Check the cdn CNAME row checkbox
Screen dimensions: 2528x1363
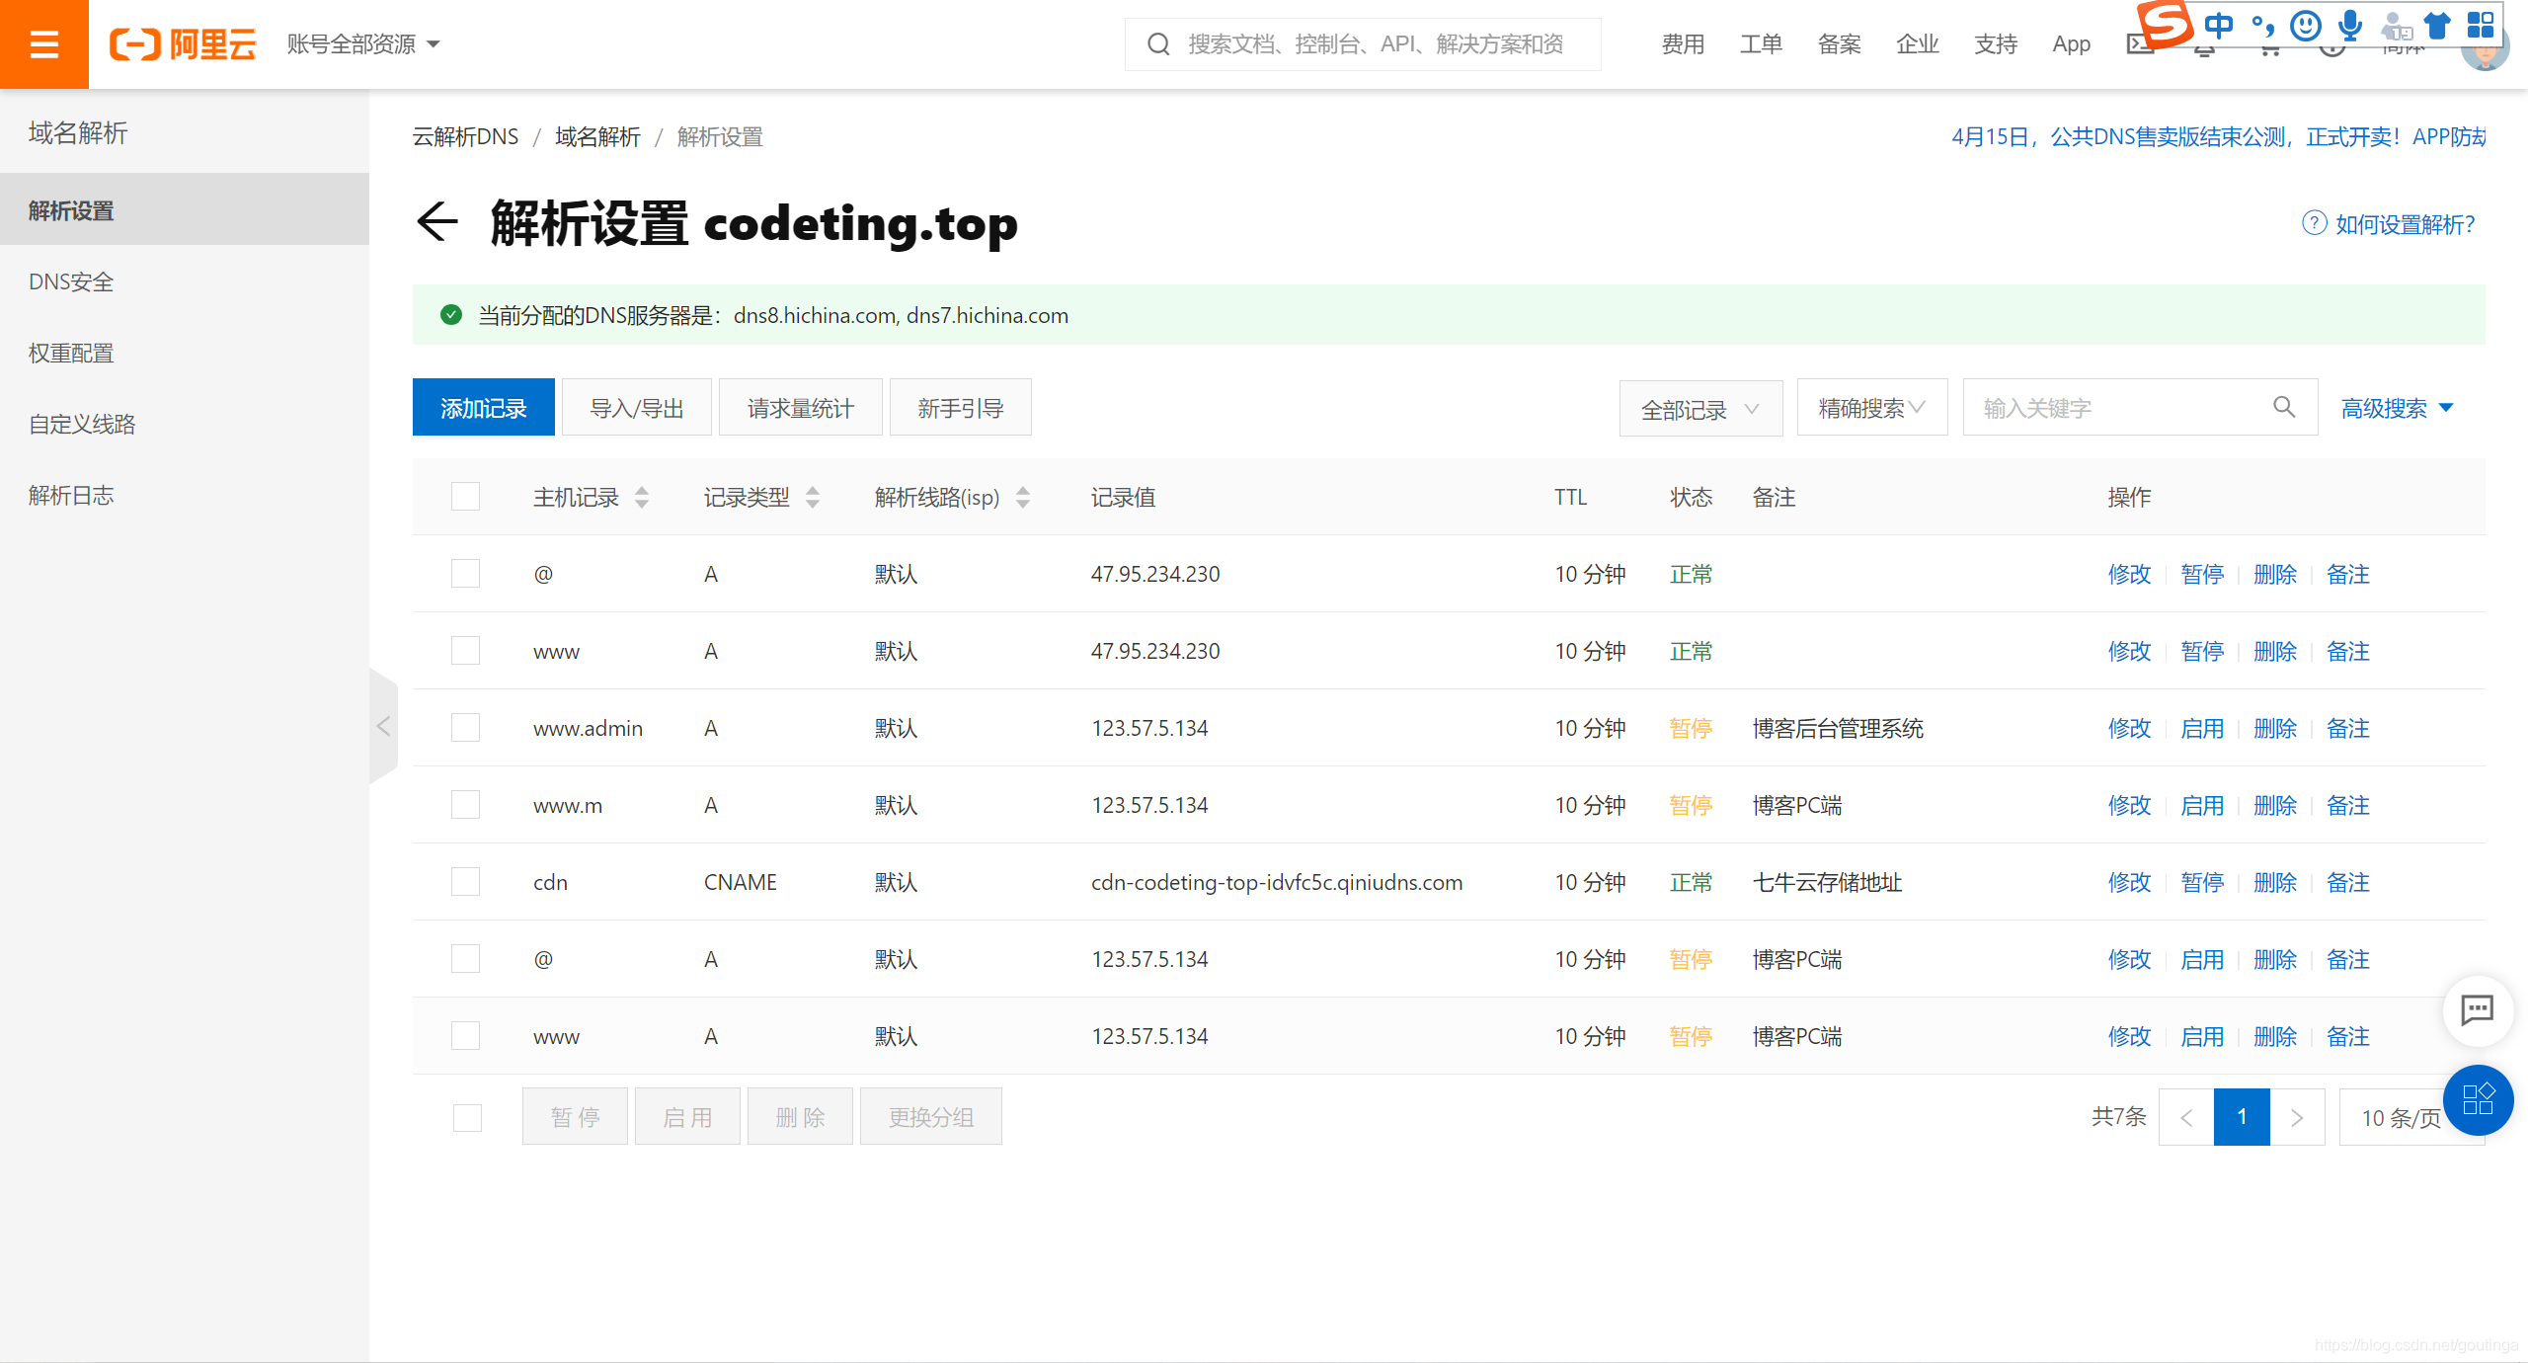[x=465, y=881]
